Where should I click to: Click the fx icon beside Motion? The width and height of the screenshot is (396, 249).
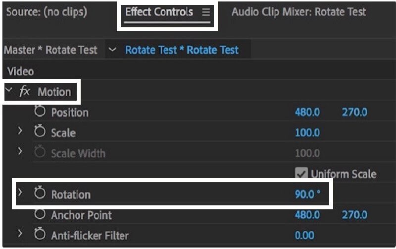tap(25, 91)
